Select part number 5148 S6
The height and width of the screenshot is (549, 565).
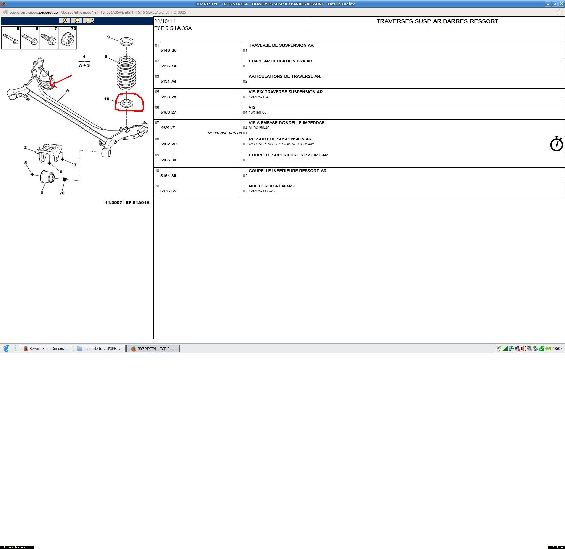coord(168,50)
